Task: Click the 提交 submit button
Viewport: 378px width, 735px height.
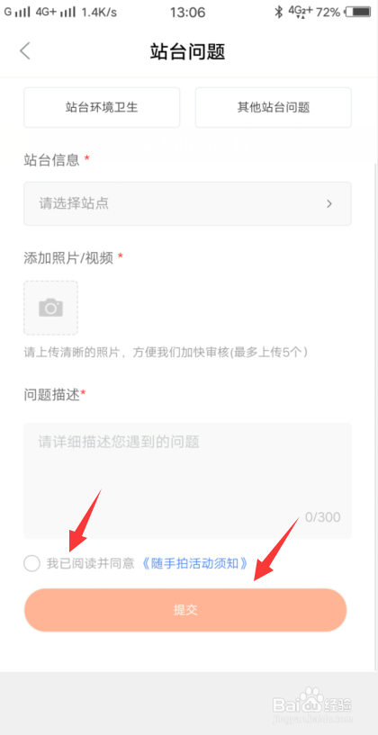Action: 185,610
